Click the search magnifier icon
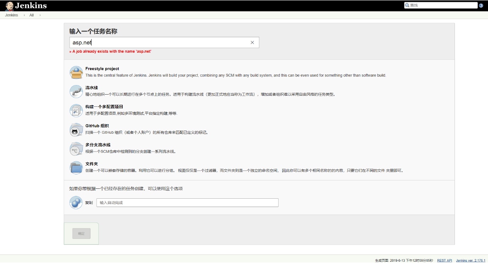The height and width of the screenshot is (264, 488). coord(407,5)
